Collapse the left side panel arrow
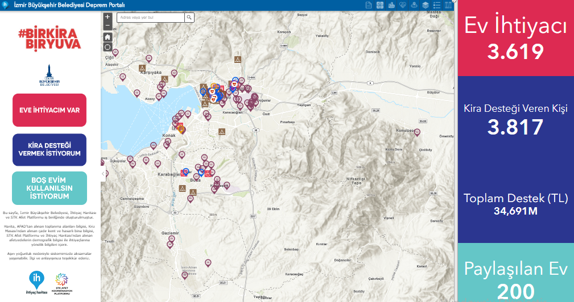This screenshot has width=574, height=302. point(103,173)
